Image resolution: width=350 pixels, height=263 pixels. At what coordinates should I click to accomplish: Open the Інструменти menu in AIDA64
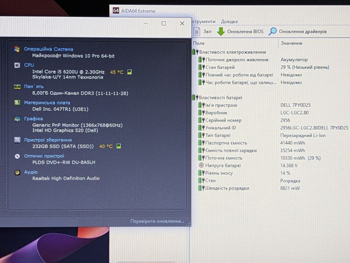click(203, 21)
